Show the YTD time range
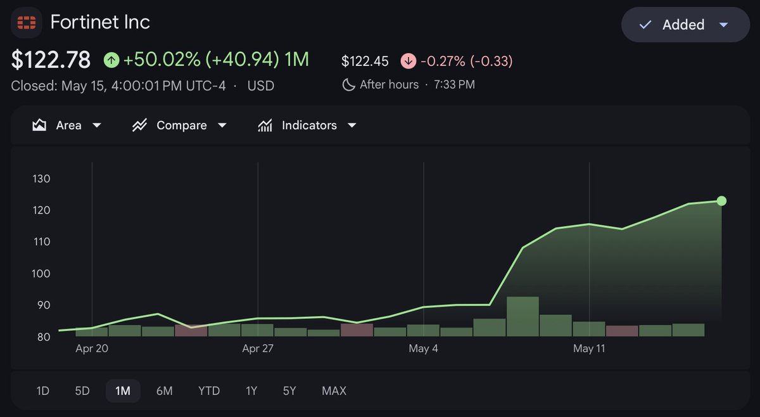The width and height of the screenshot is (760, 417). [209, 391]
